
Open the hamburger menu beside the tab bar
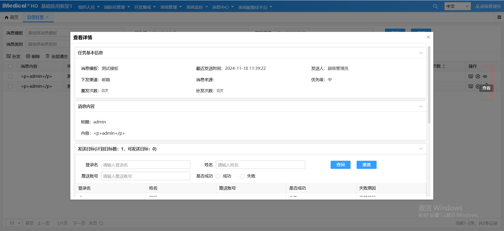499,17
